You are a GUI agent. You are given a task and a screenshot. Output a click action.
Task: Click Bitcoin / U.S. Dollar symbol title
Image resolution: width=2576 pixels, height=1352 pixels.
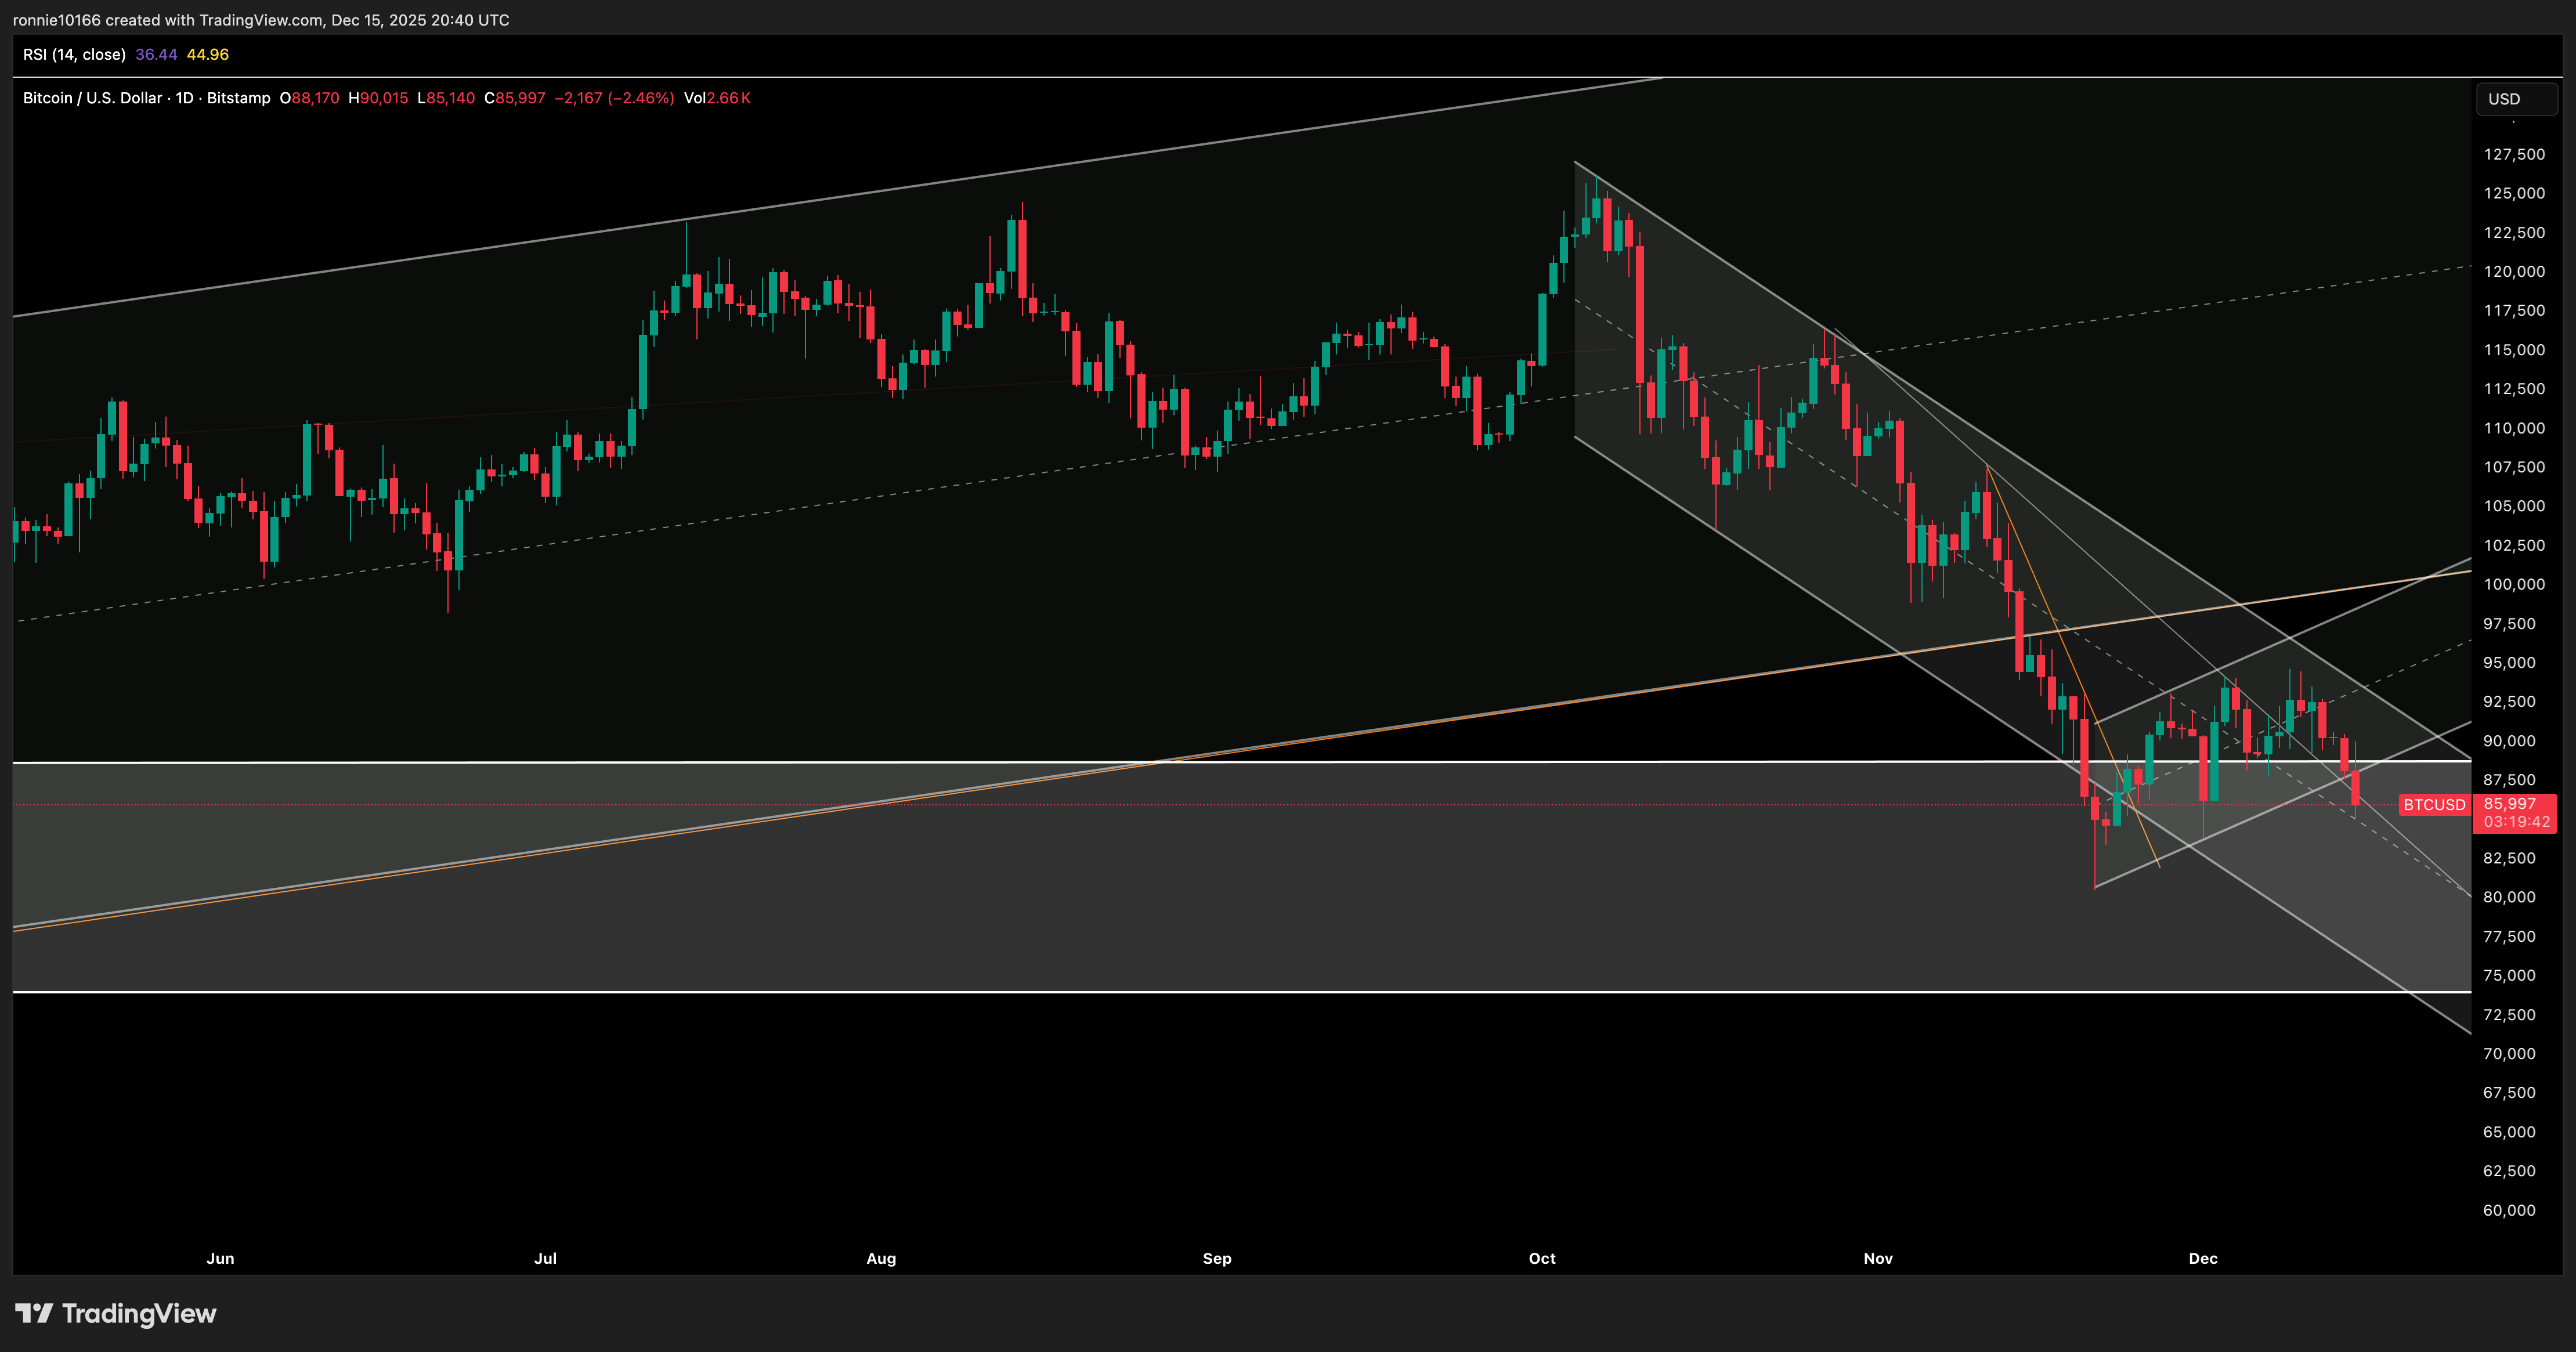coord(92,98)
